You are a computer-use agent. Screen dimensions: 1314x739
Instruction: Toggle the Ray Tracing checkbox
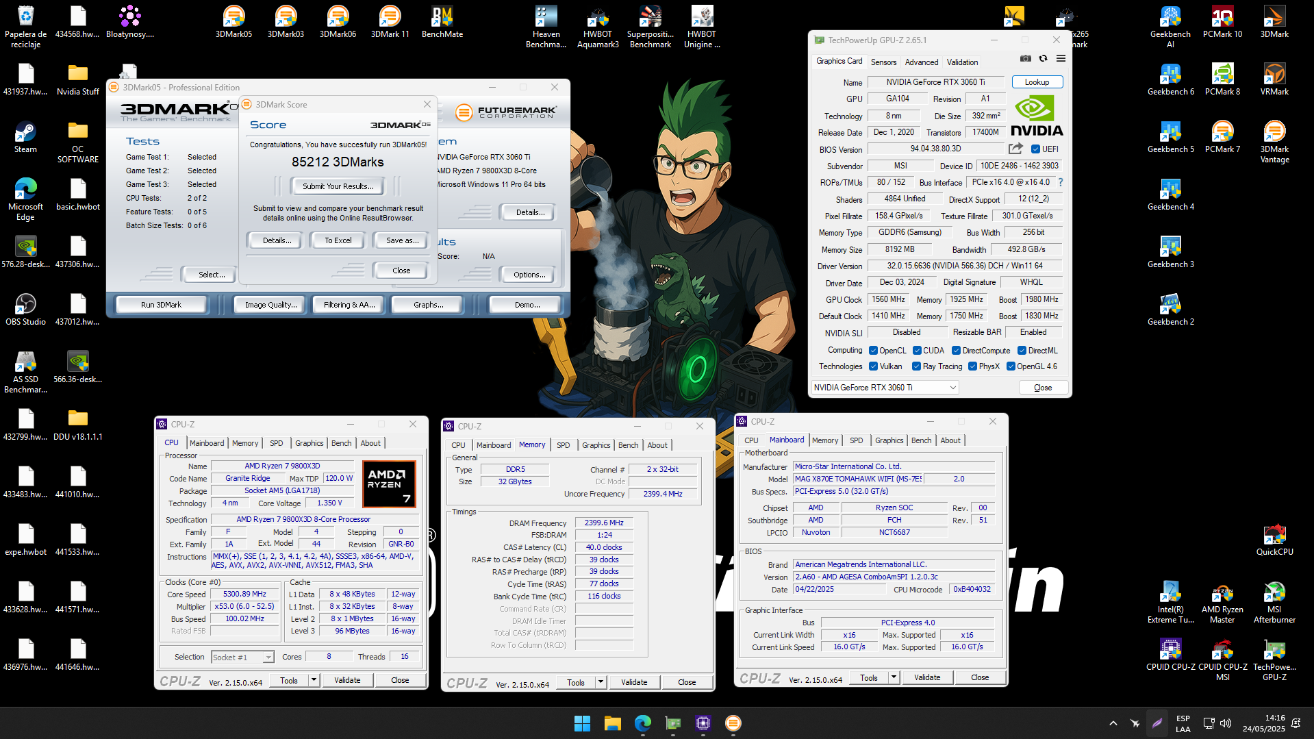coord(916,366)
